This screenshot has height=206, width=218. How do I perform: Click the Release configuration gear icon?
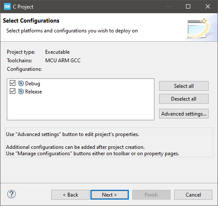click(x=21, y=92)
